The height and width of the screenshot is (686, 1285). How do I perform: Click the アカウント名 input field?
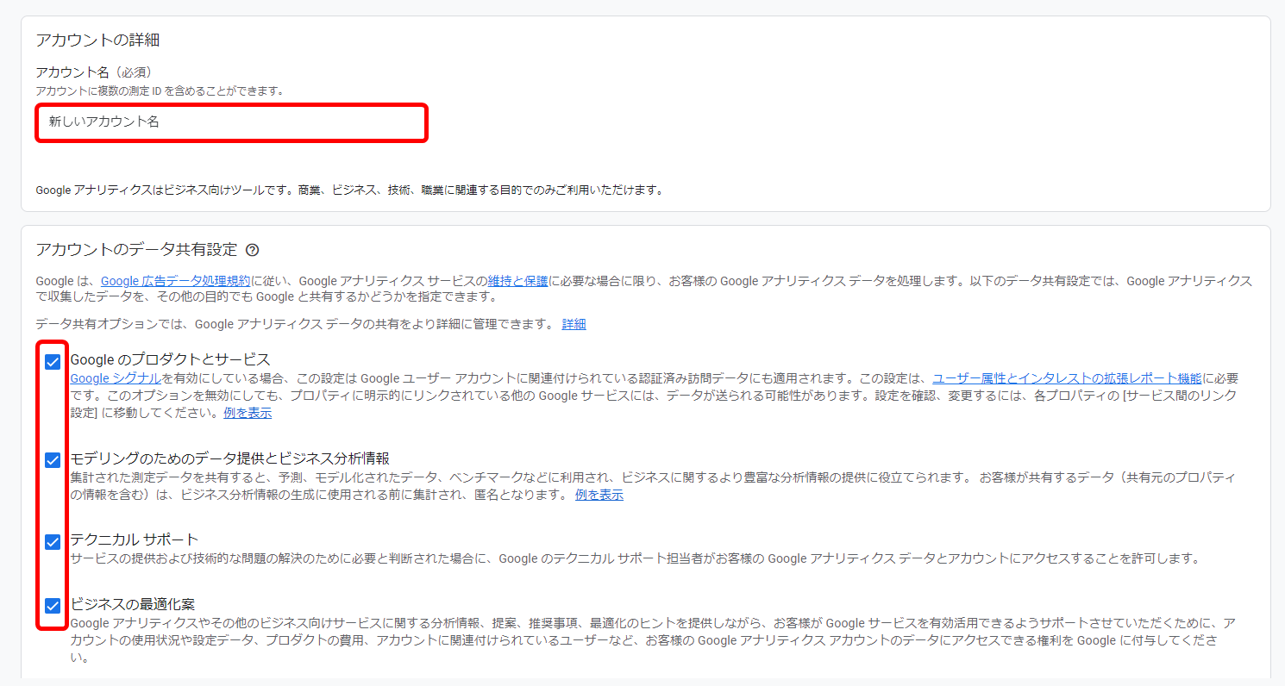tap(231, 122)
